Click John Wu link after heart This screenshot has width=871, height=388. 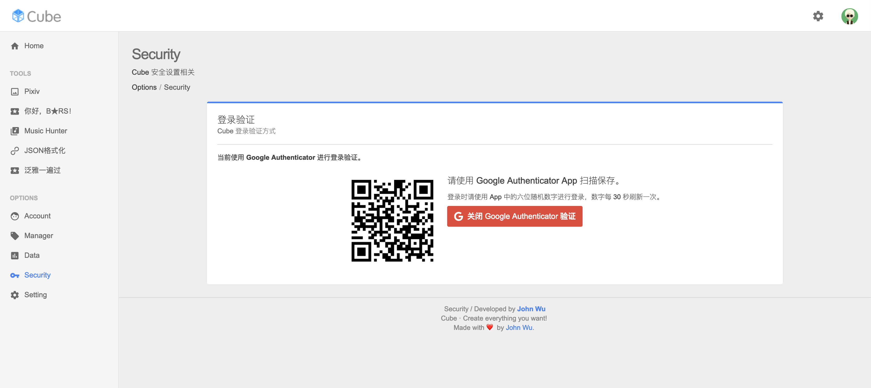tap(519, 328)
